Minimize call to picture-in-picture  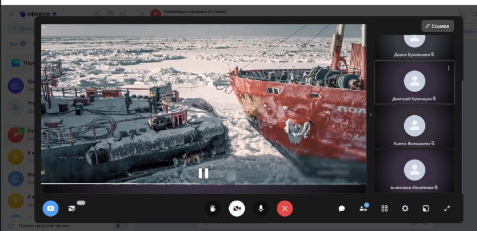tap(426, 208)
